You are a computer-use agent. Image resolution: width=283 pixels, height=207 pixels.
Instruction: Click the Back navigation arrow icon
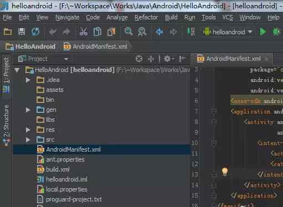point(159,32)
